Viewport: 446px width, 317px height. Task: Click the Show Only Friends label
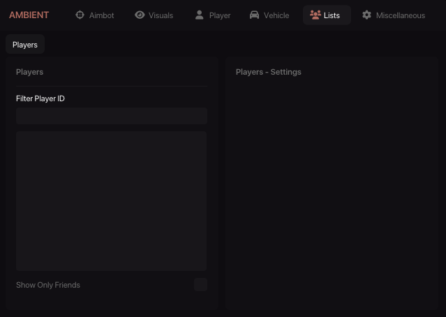48,285
